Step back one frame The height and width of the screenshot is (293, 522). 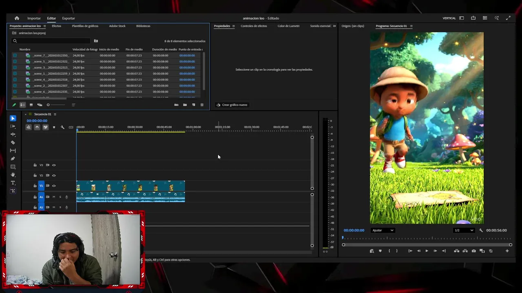click(419, 251)
